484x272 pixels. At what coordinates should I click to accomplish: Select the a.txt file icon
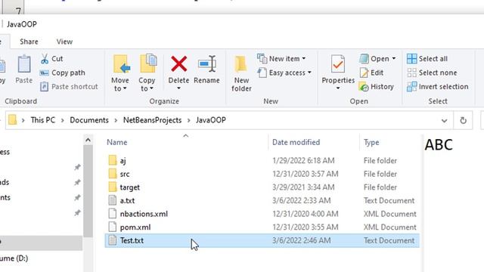[113, 200]
